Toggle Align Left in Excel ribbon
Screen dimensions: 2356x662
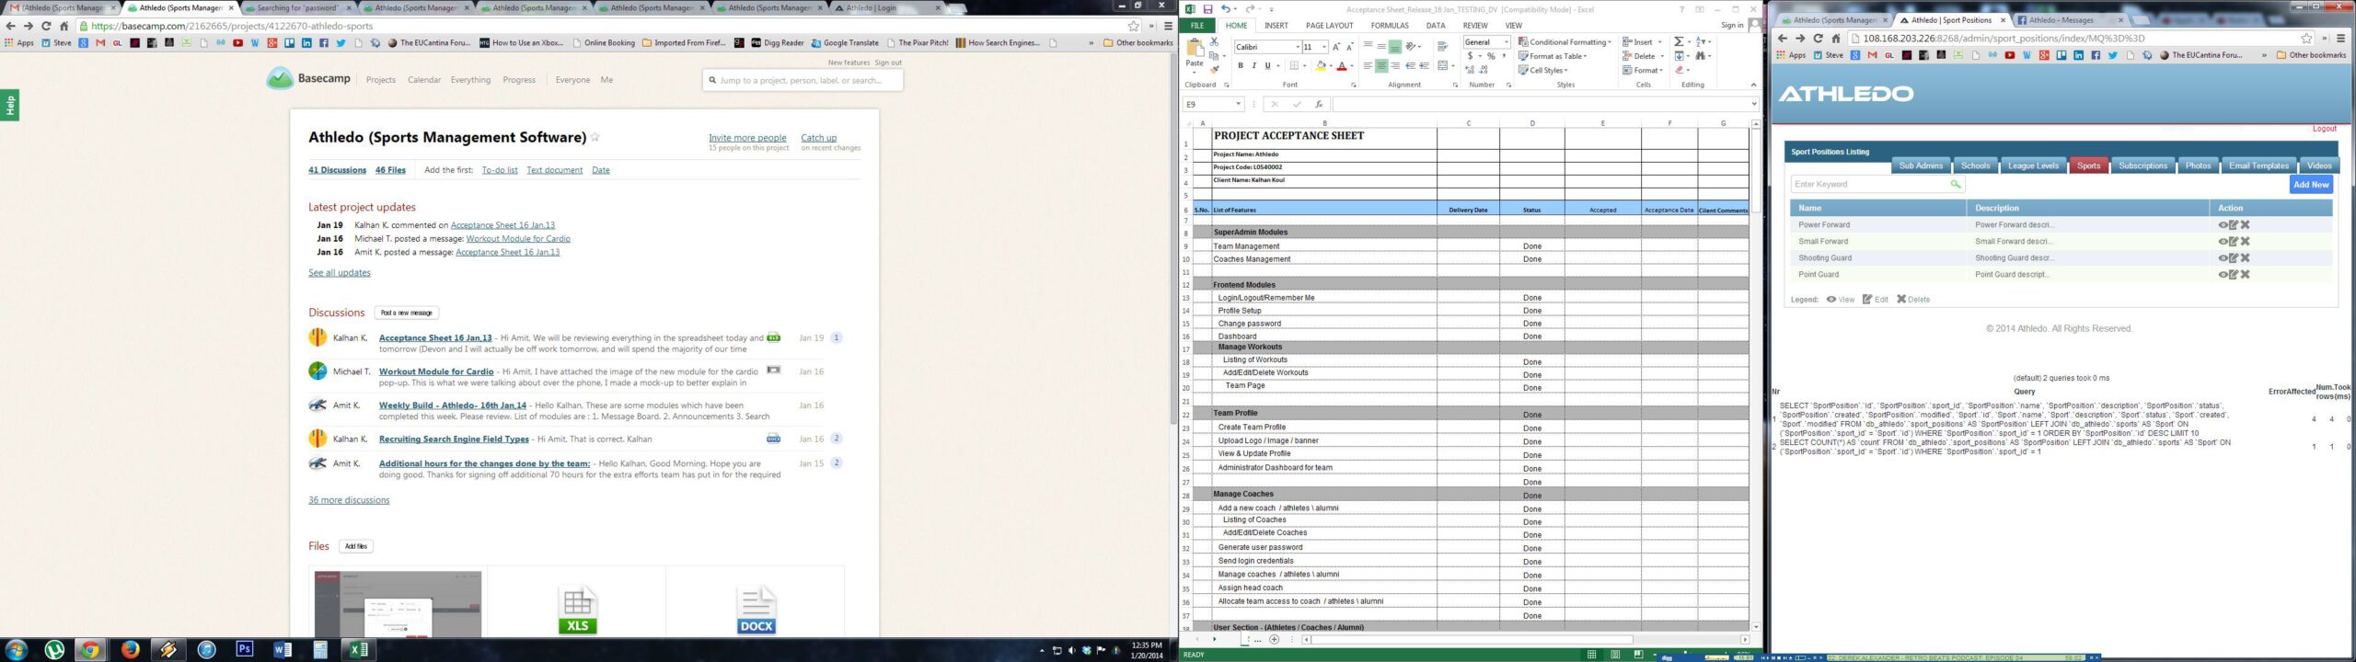point(1368,66)
